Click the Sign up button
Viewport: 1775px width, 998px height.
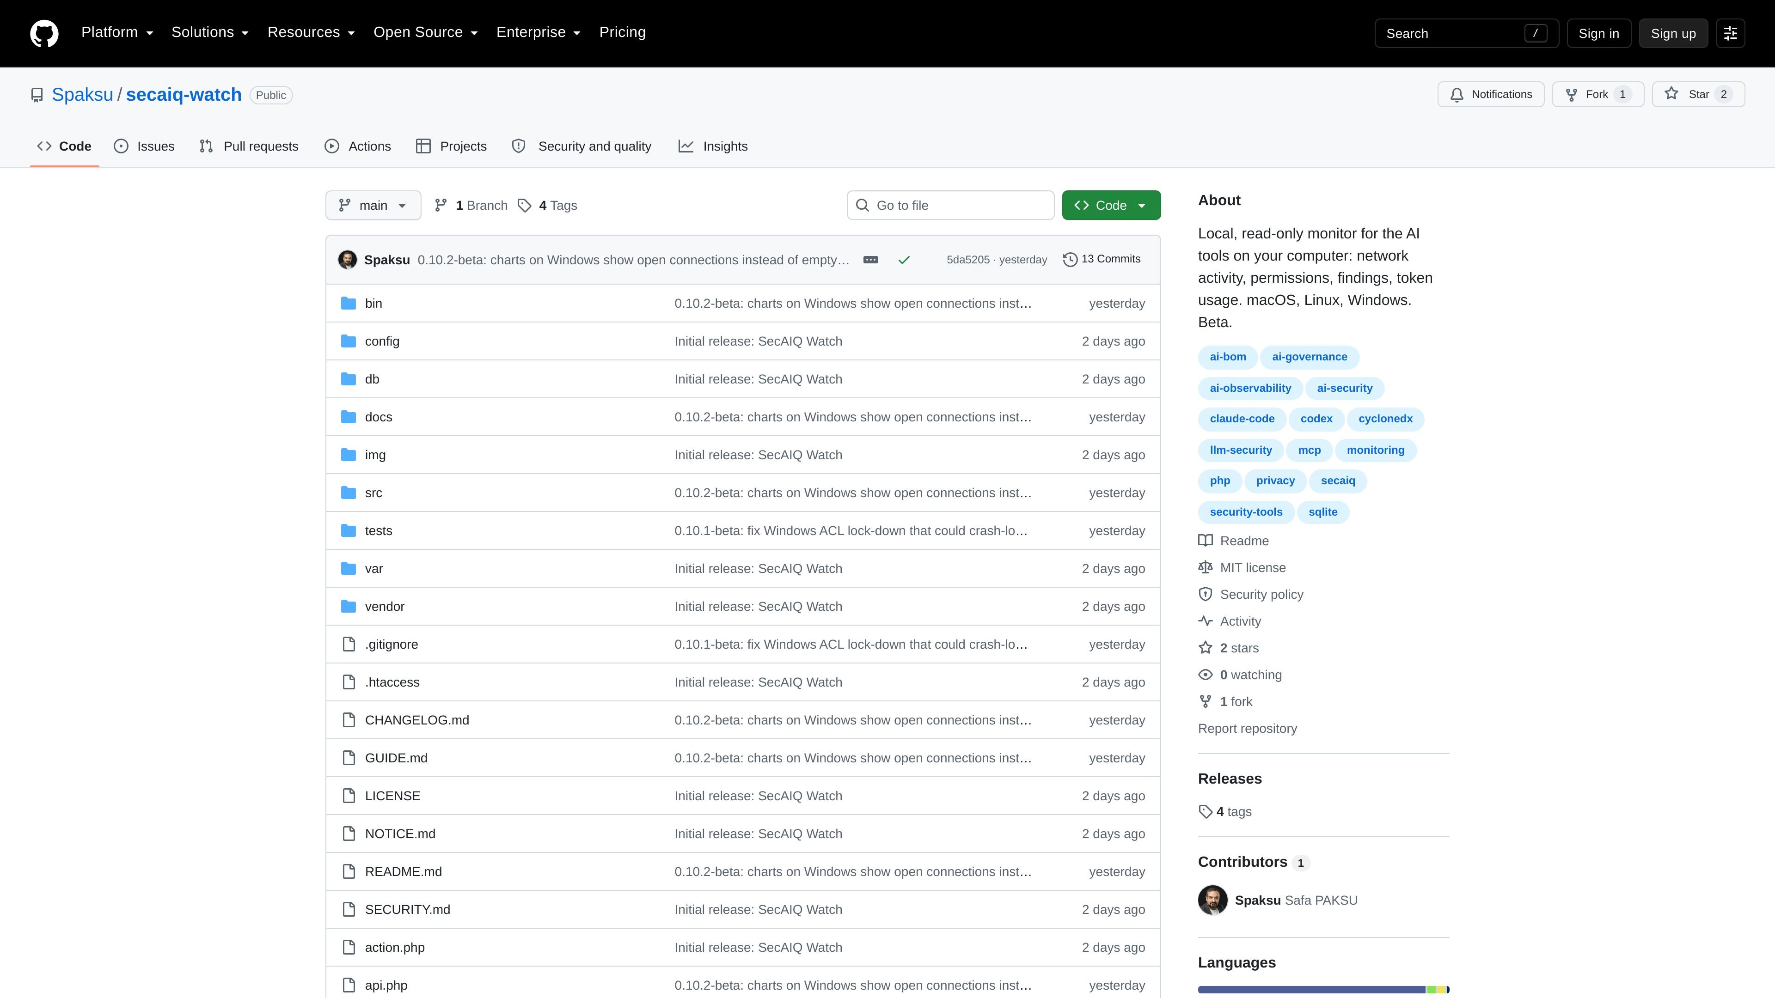(x=1673, y=33)
